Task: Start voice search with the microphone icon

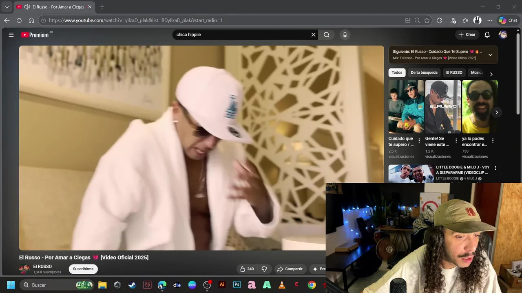Action: coord(345,35)
